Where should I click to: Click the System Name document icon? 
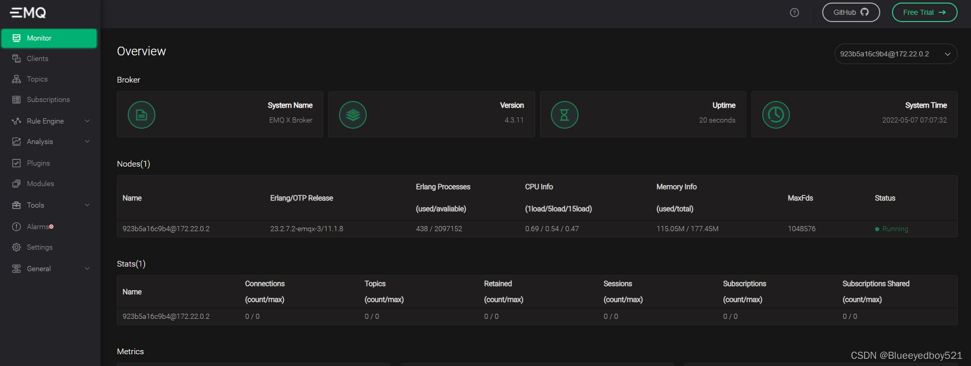(142, 115)
